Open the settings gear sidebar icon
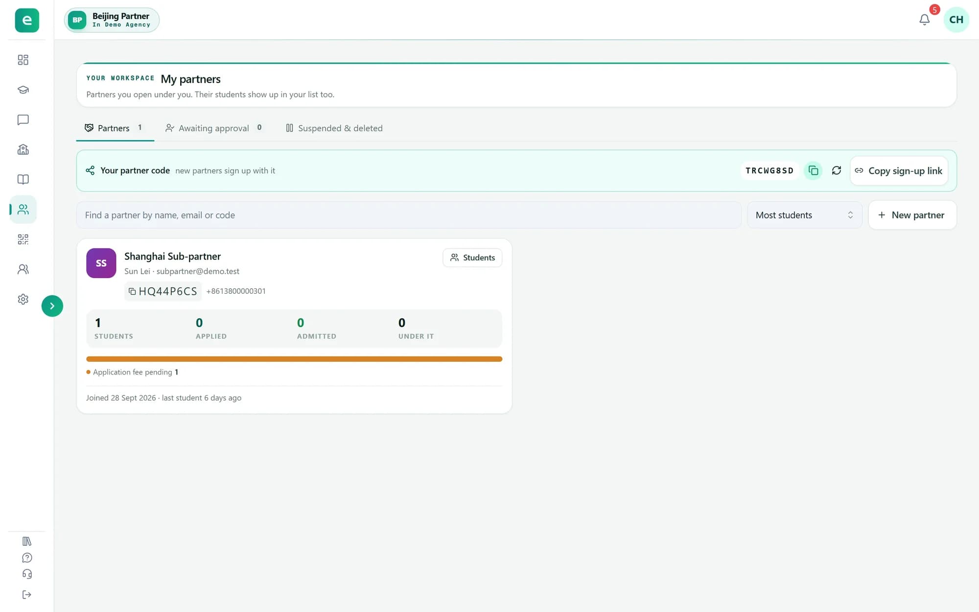Image resolution: width=979 pixels, height=612 pixels. click(23, 299)
